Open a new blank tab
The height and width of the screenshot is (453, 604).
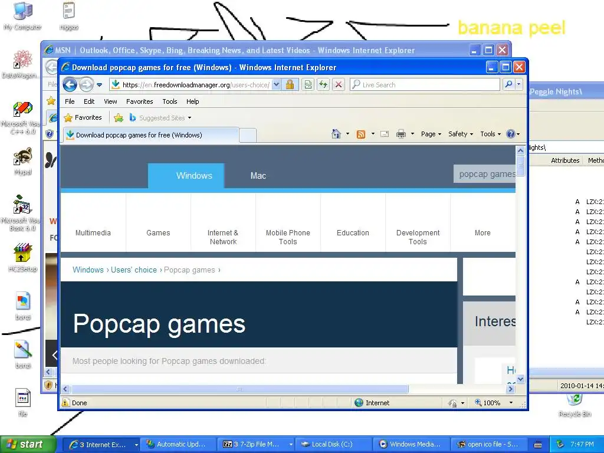pyautogui.click(x=248, y=135)
